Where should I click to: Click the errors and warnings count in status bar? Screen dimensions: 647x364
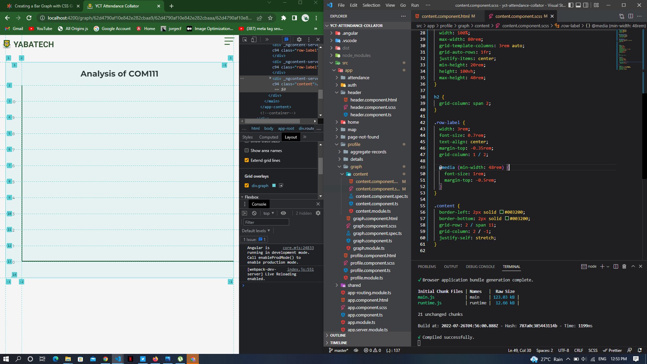click(372, 350)
